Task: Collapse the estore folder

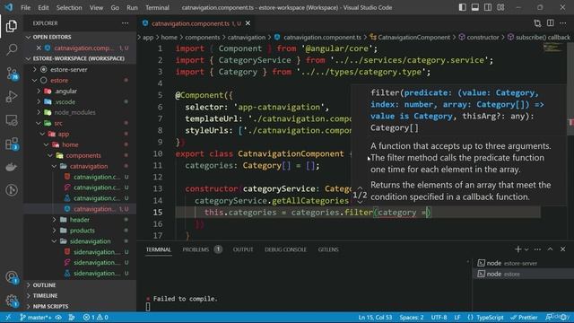Action: [59, 80]
